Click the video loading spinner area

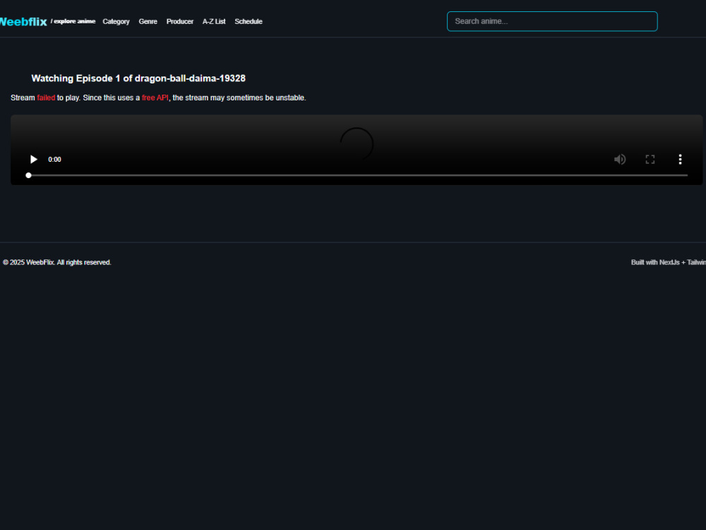[x=357, y=144]
